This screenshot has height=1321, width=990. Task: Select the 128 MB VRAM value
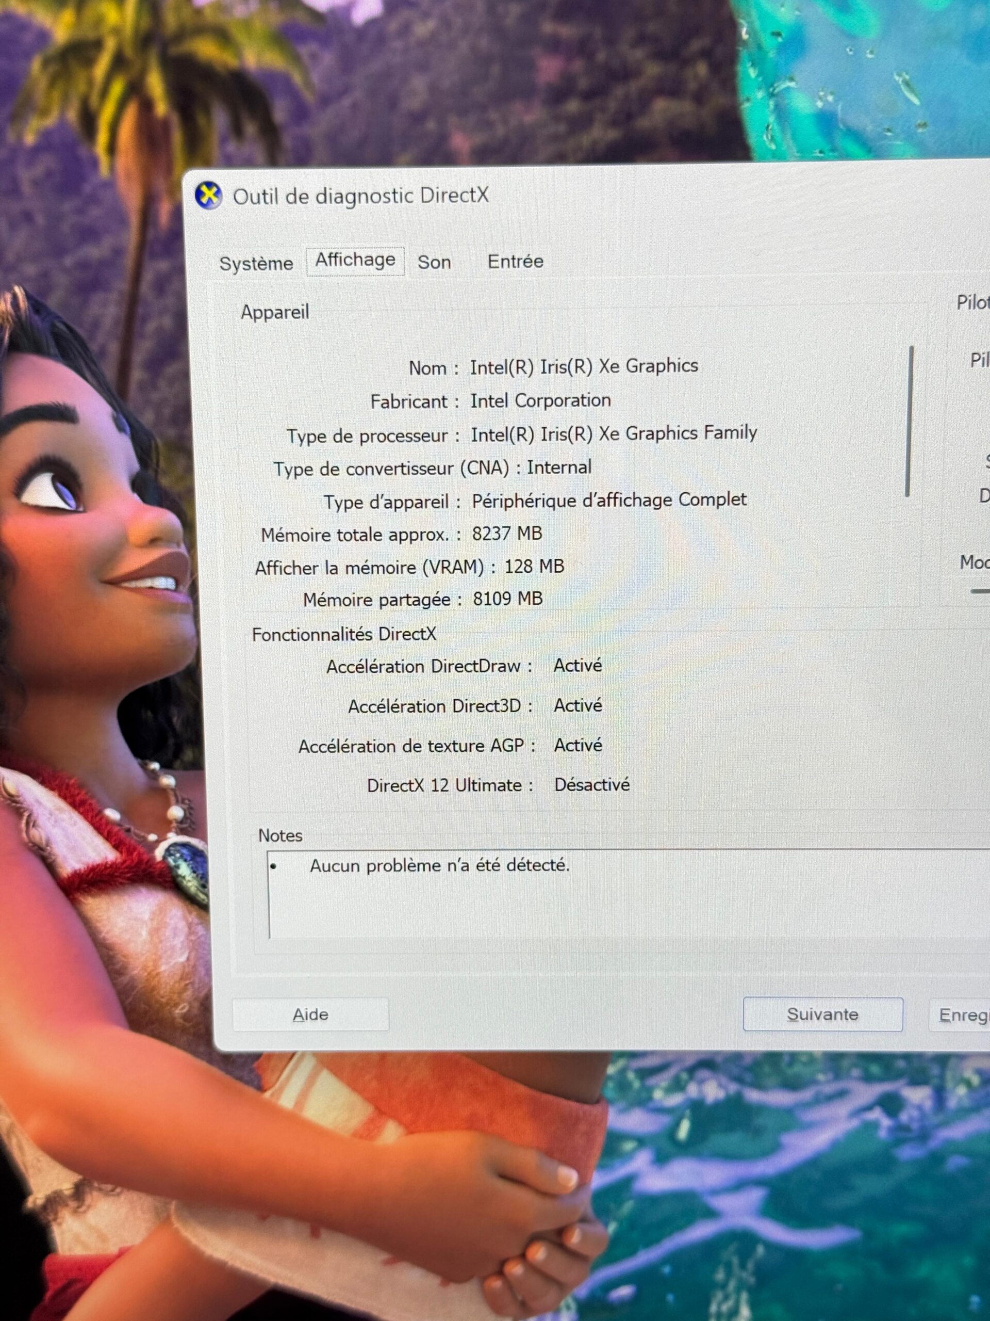tap(534, 566)
